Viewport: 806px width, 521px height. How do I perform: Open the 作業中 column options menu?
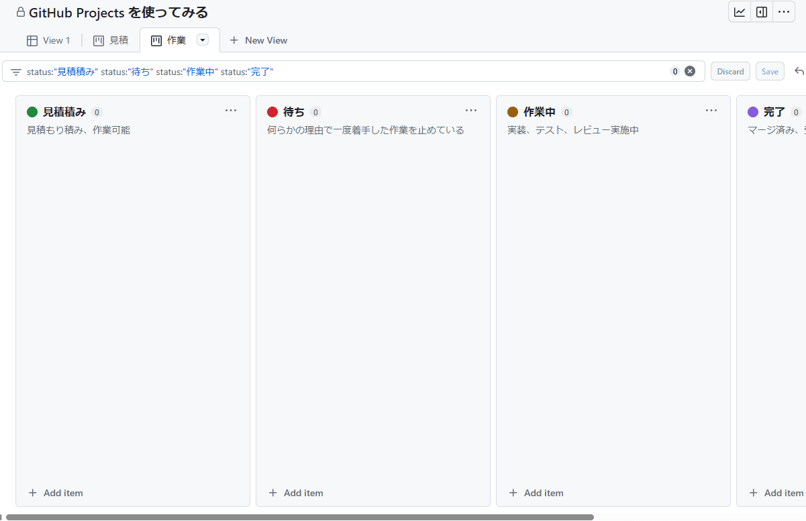(711, 111)
